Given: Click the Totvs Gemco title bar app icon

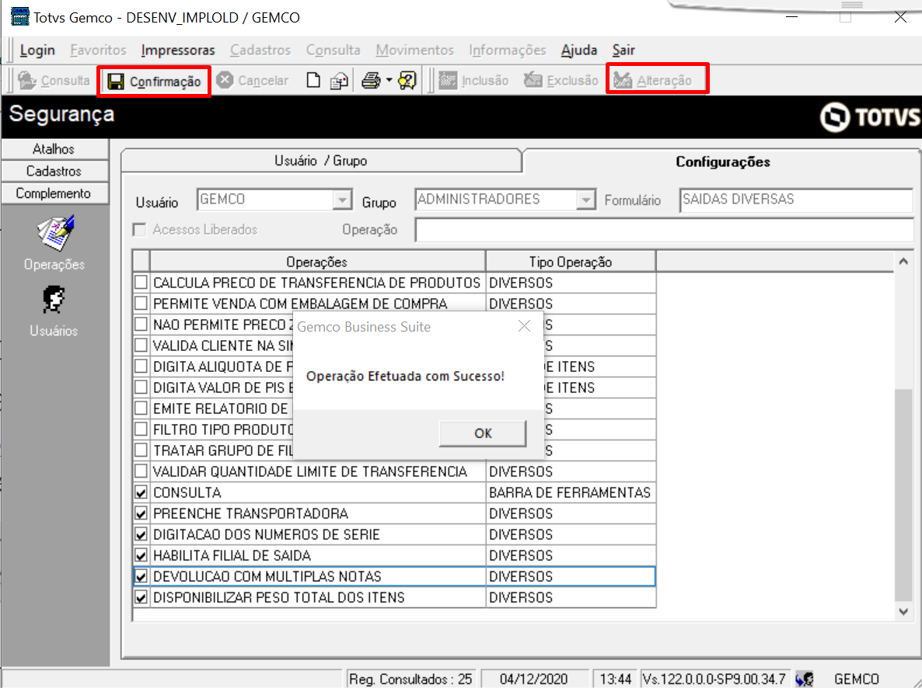Looking at the screenshot, I should pos(19,16).
